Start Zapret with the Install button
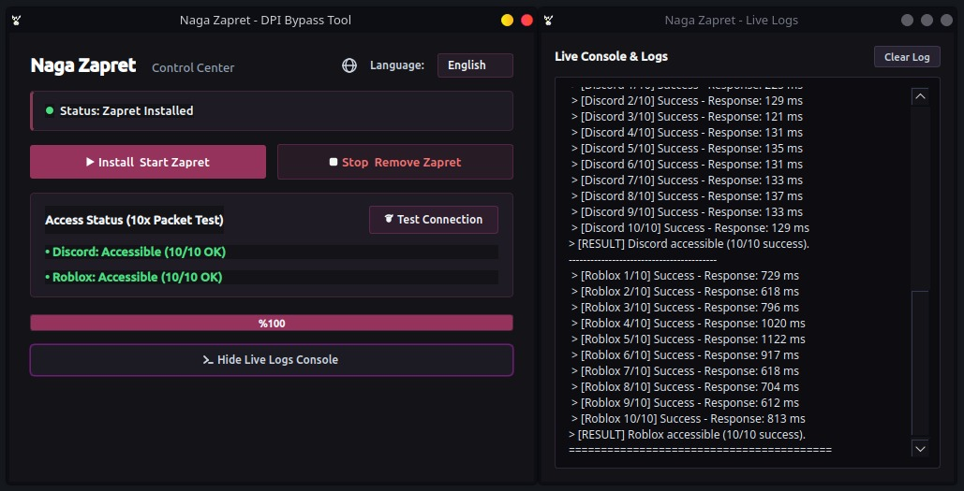Viewport: 964px width, 491px height. pos(148,162)
